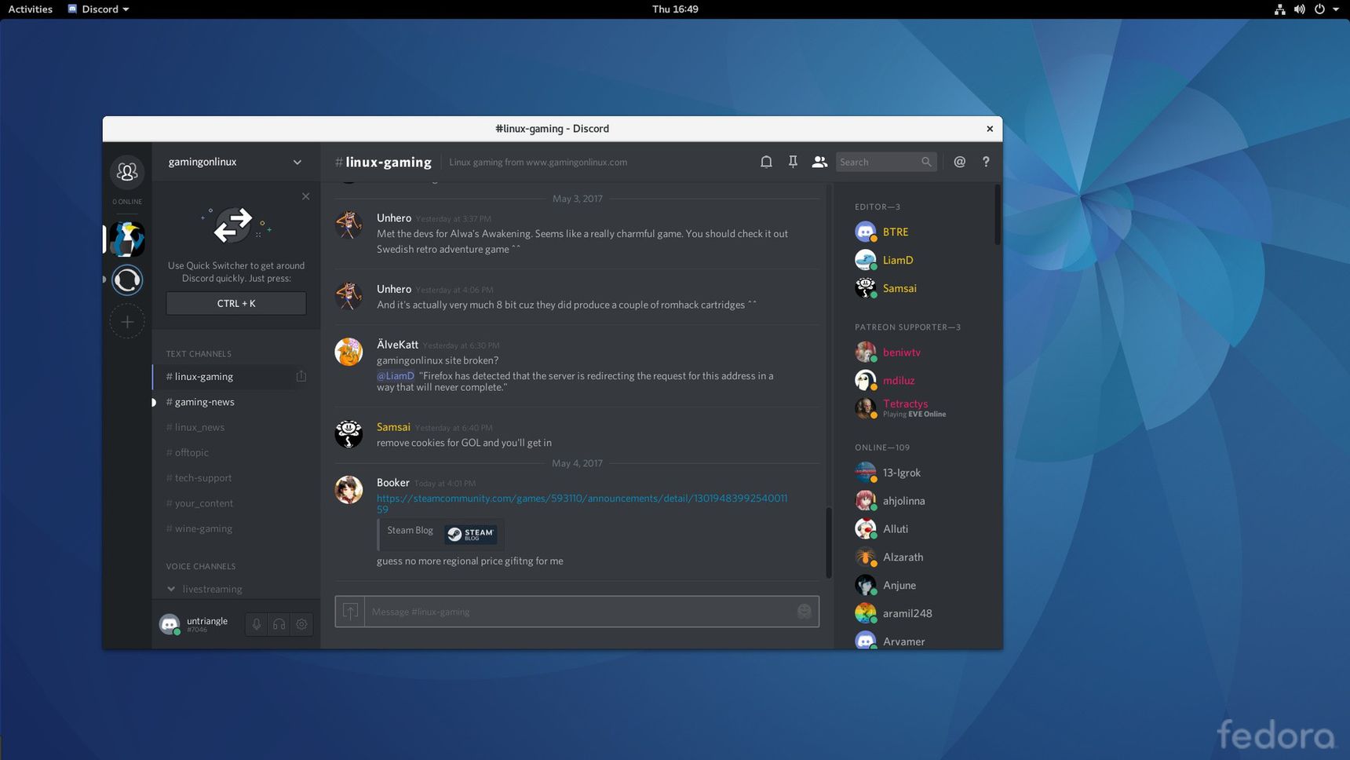Open Friends home icon in server list

(127, 172)
